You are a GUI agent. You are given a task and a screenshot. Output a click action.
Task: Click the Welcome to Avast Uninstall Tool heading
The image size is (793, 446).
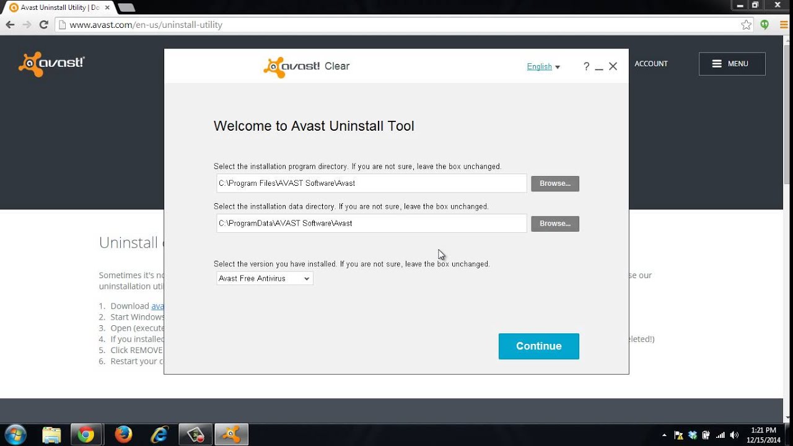click(x=314, y=126)
